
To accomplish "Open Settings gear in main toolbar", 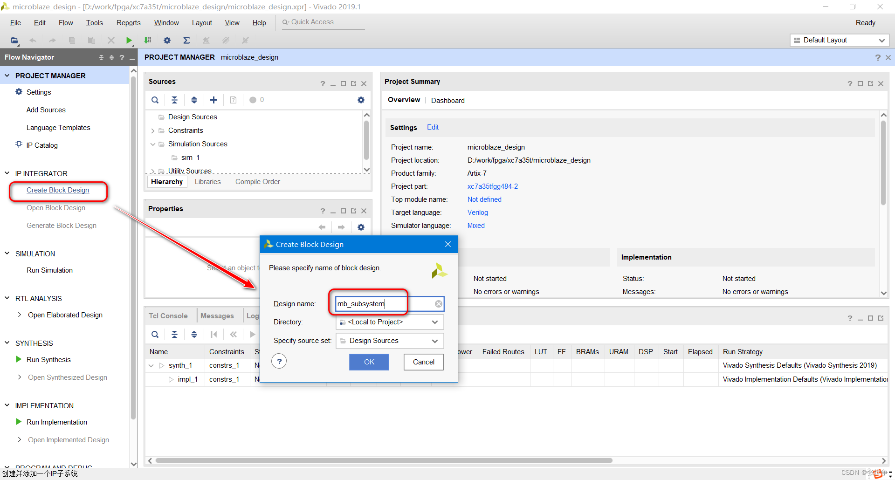I will pos(167,41).
